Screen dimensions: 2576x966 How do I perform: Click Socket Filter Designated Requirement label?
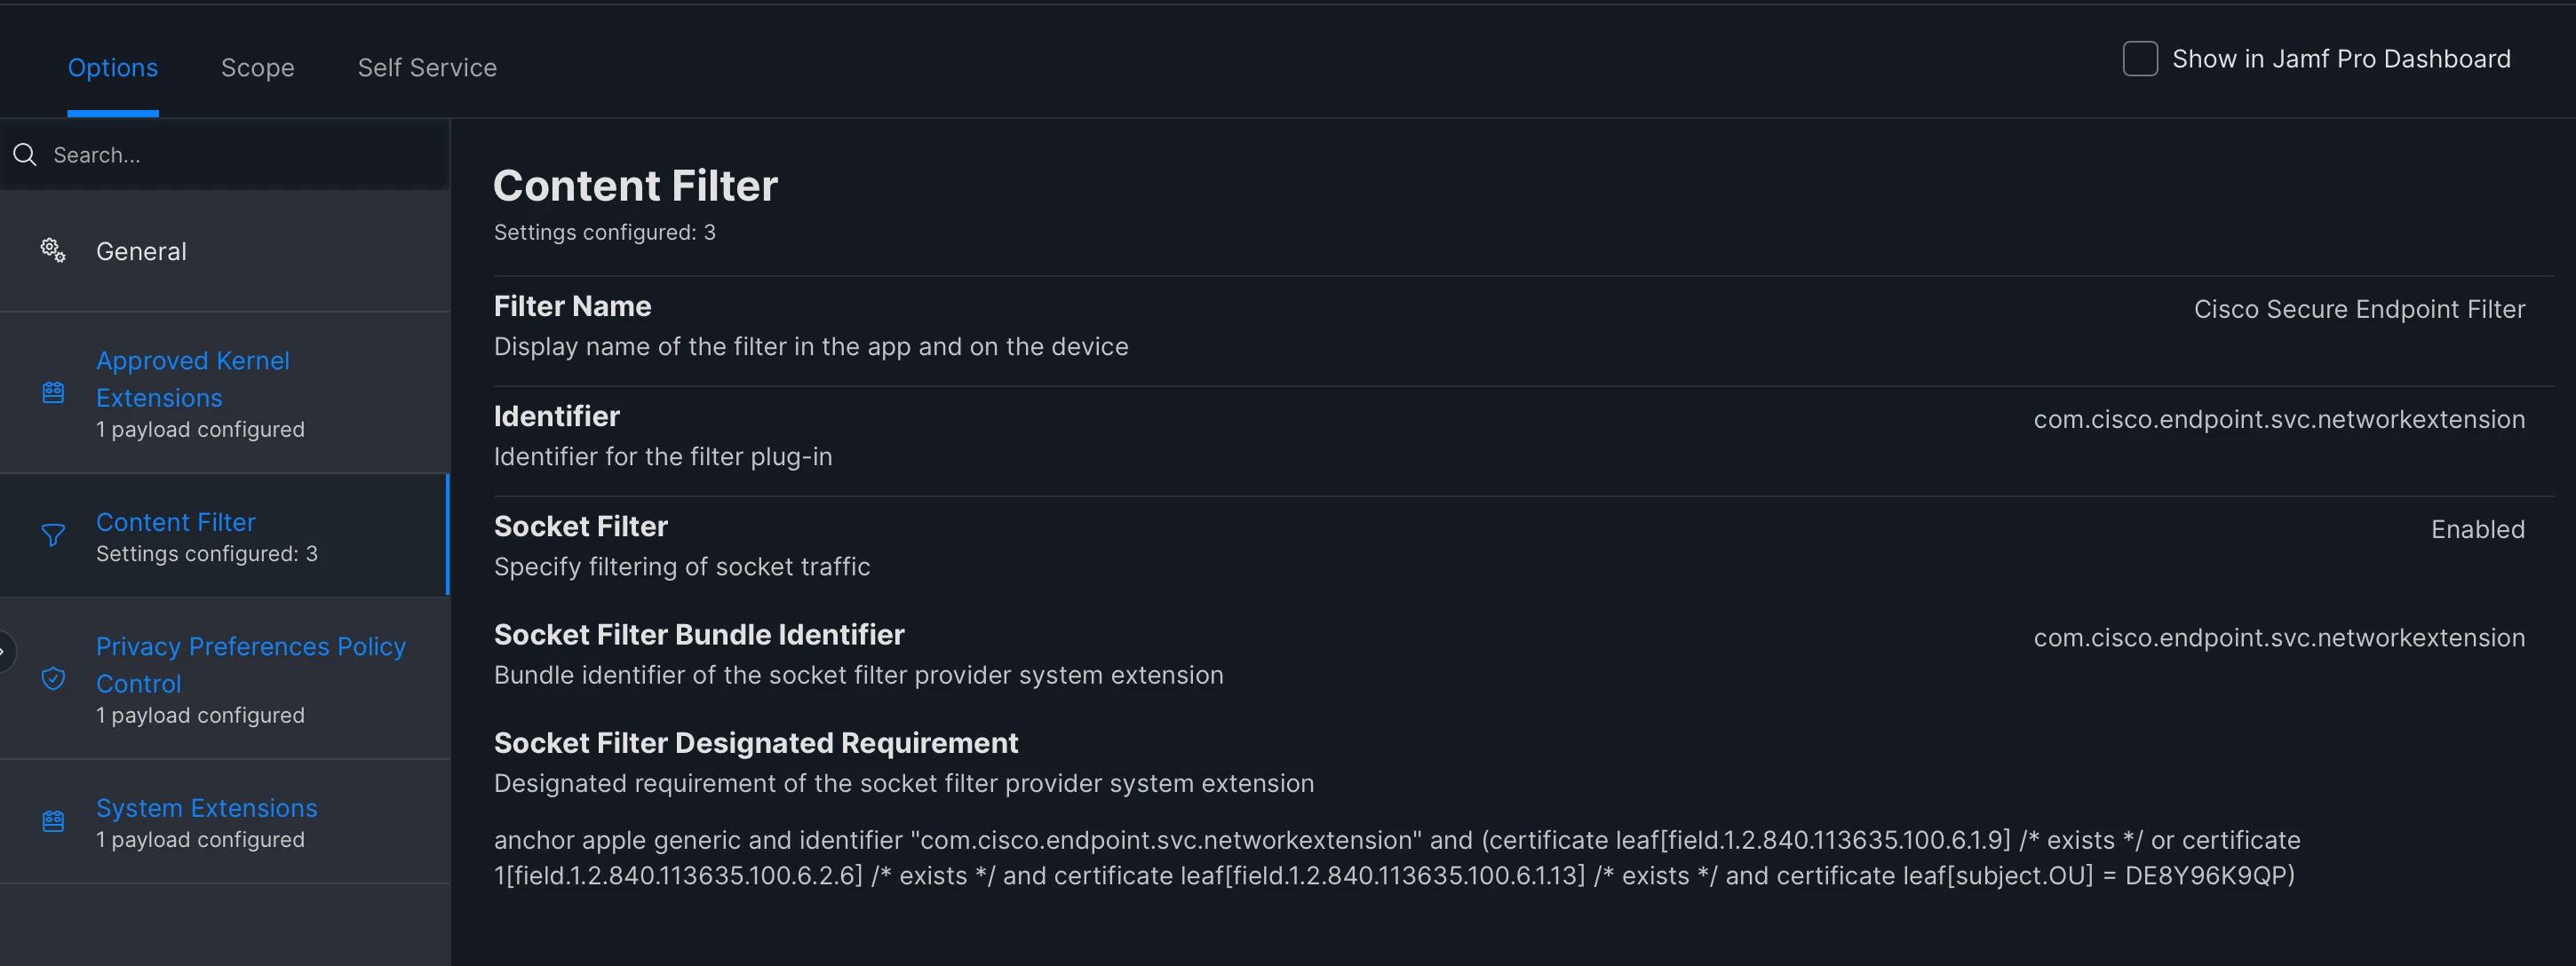coord(756,743)
